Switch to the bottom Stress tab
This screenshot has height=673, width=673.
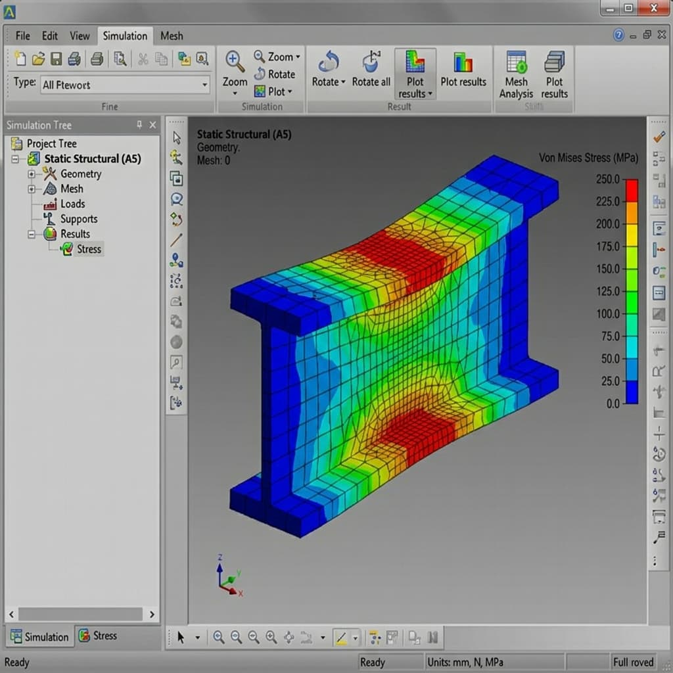(97, 636)
